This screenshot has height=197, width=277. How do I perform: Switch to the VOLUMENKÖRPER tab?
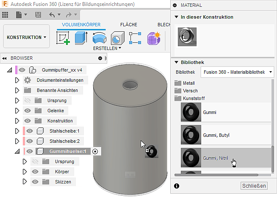pyautogui.click(x=81, y=25)
